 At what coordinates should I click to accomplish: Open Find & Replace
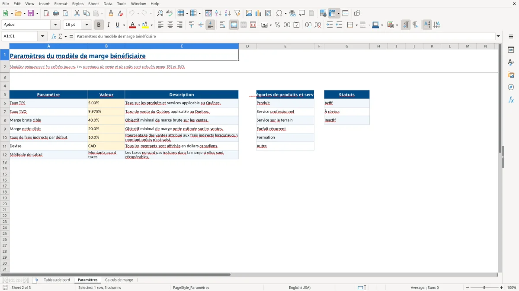pos(160,13)
